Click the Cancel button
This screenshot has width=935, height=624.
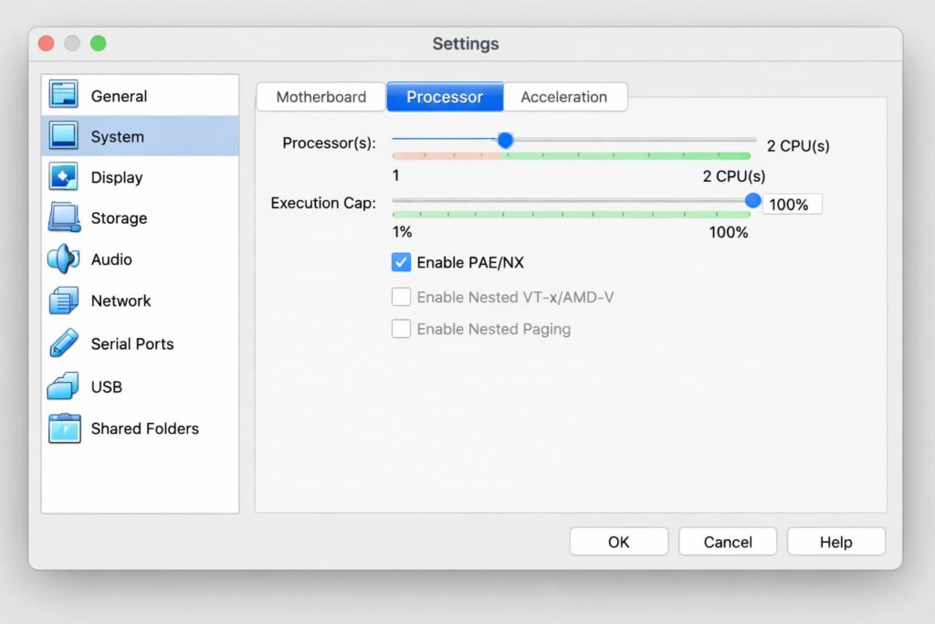coord(728,542)
